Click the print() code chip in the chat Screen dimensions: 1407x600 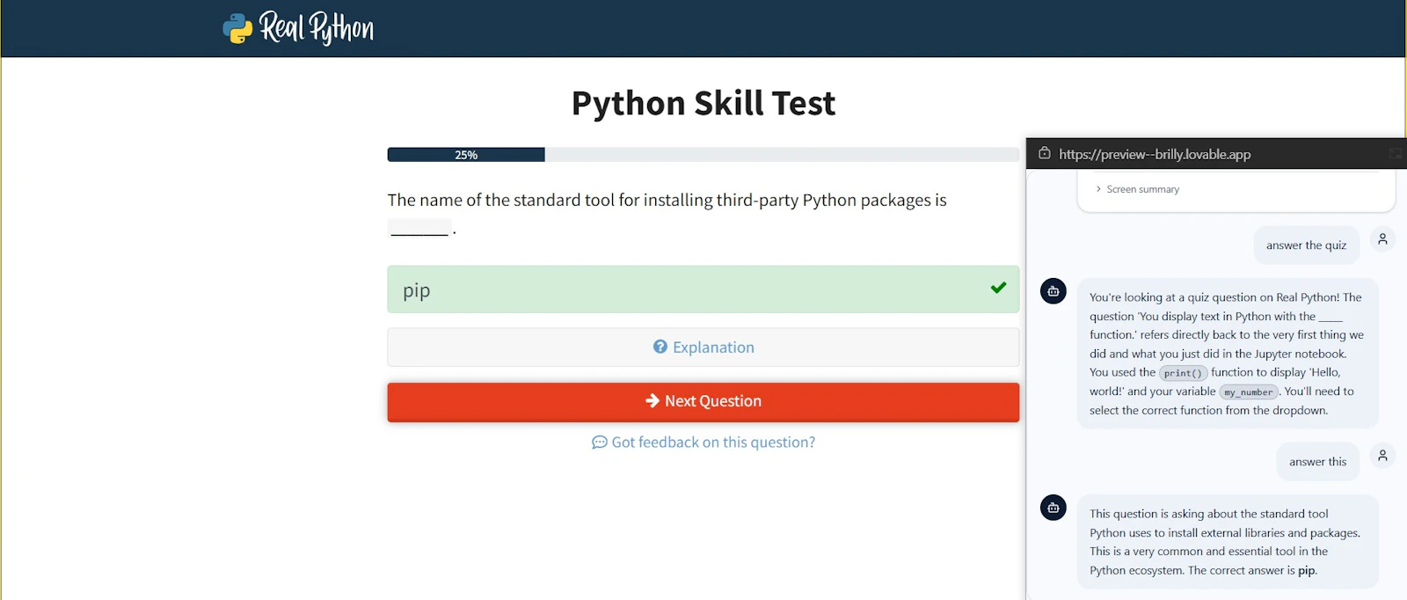click(1183, 373)
